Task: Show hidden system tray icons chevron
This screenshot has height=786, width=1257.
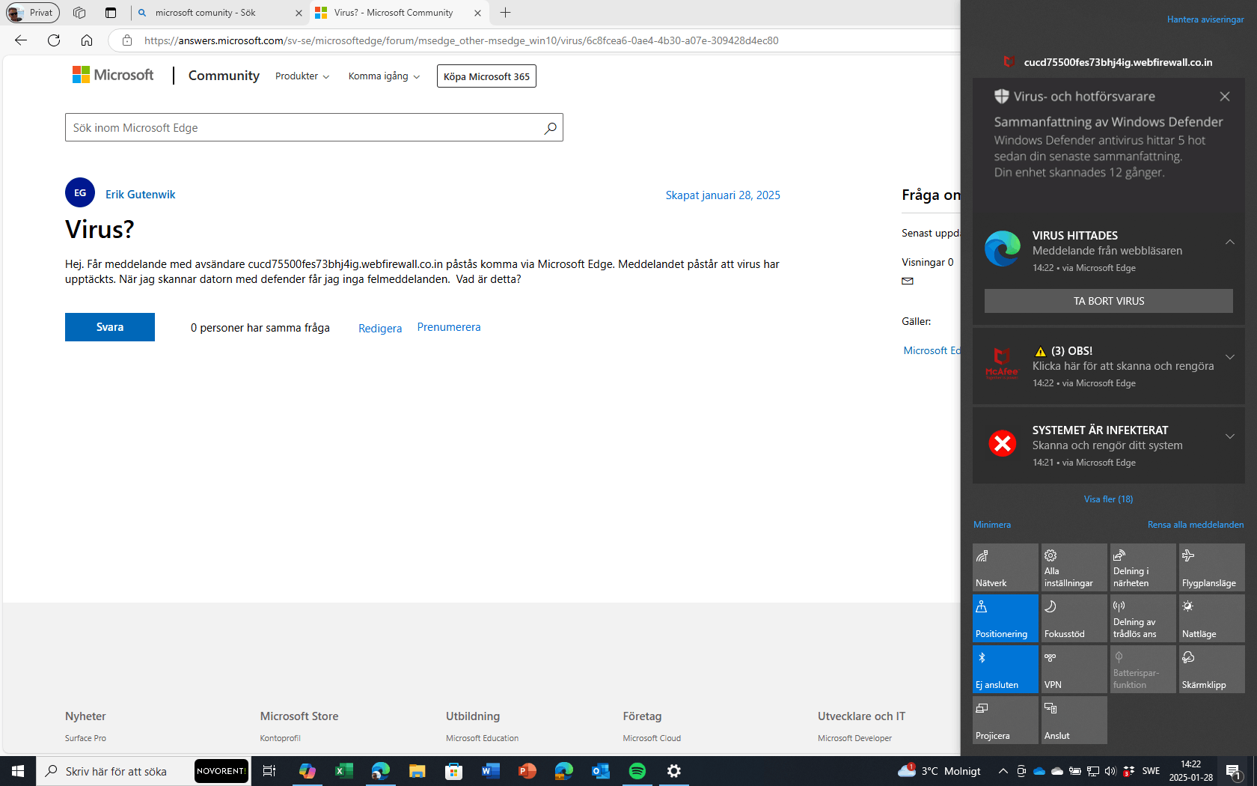Action: coord(1003,771)
